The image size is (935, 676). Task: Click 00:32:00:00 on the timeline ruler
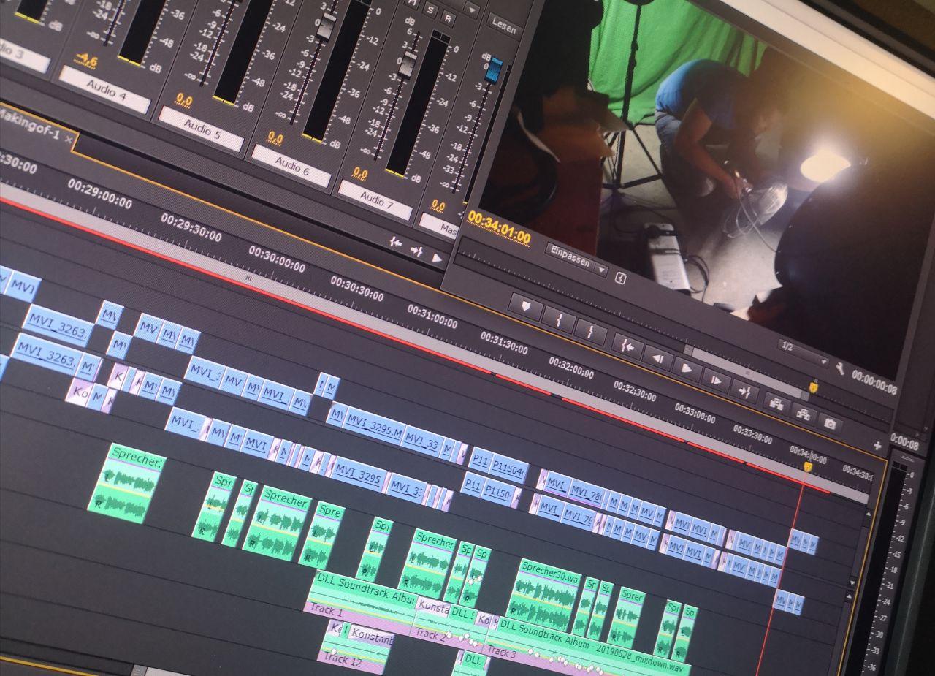pyautogui.click(x=571, y=368)
